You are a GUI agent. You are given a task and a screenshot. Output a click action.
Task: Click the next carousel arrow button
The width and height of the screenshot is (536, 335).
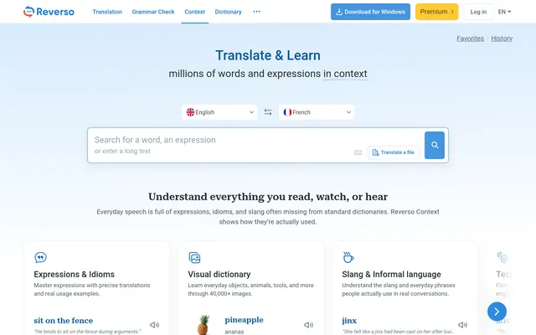497,312
